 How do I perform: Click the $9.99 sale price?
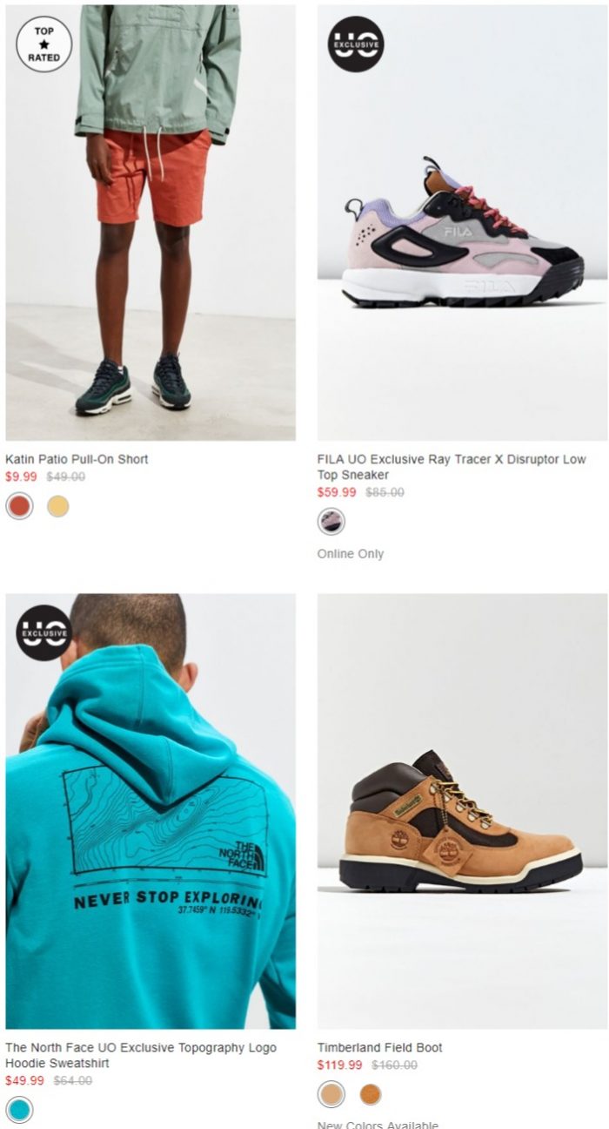[x=22, y=477]
